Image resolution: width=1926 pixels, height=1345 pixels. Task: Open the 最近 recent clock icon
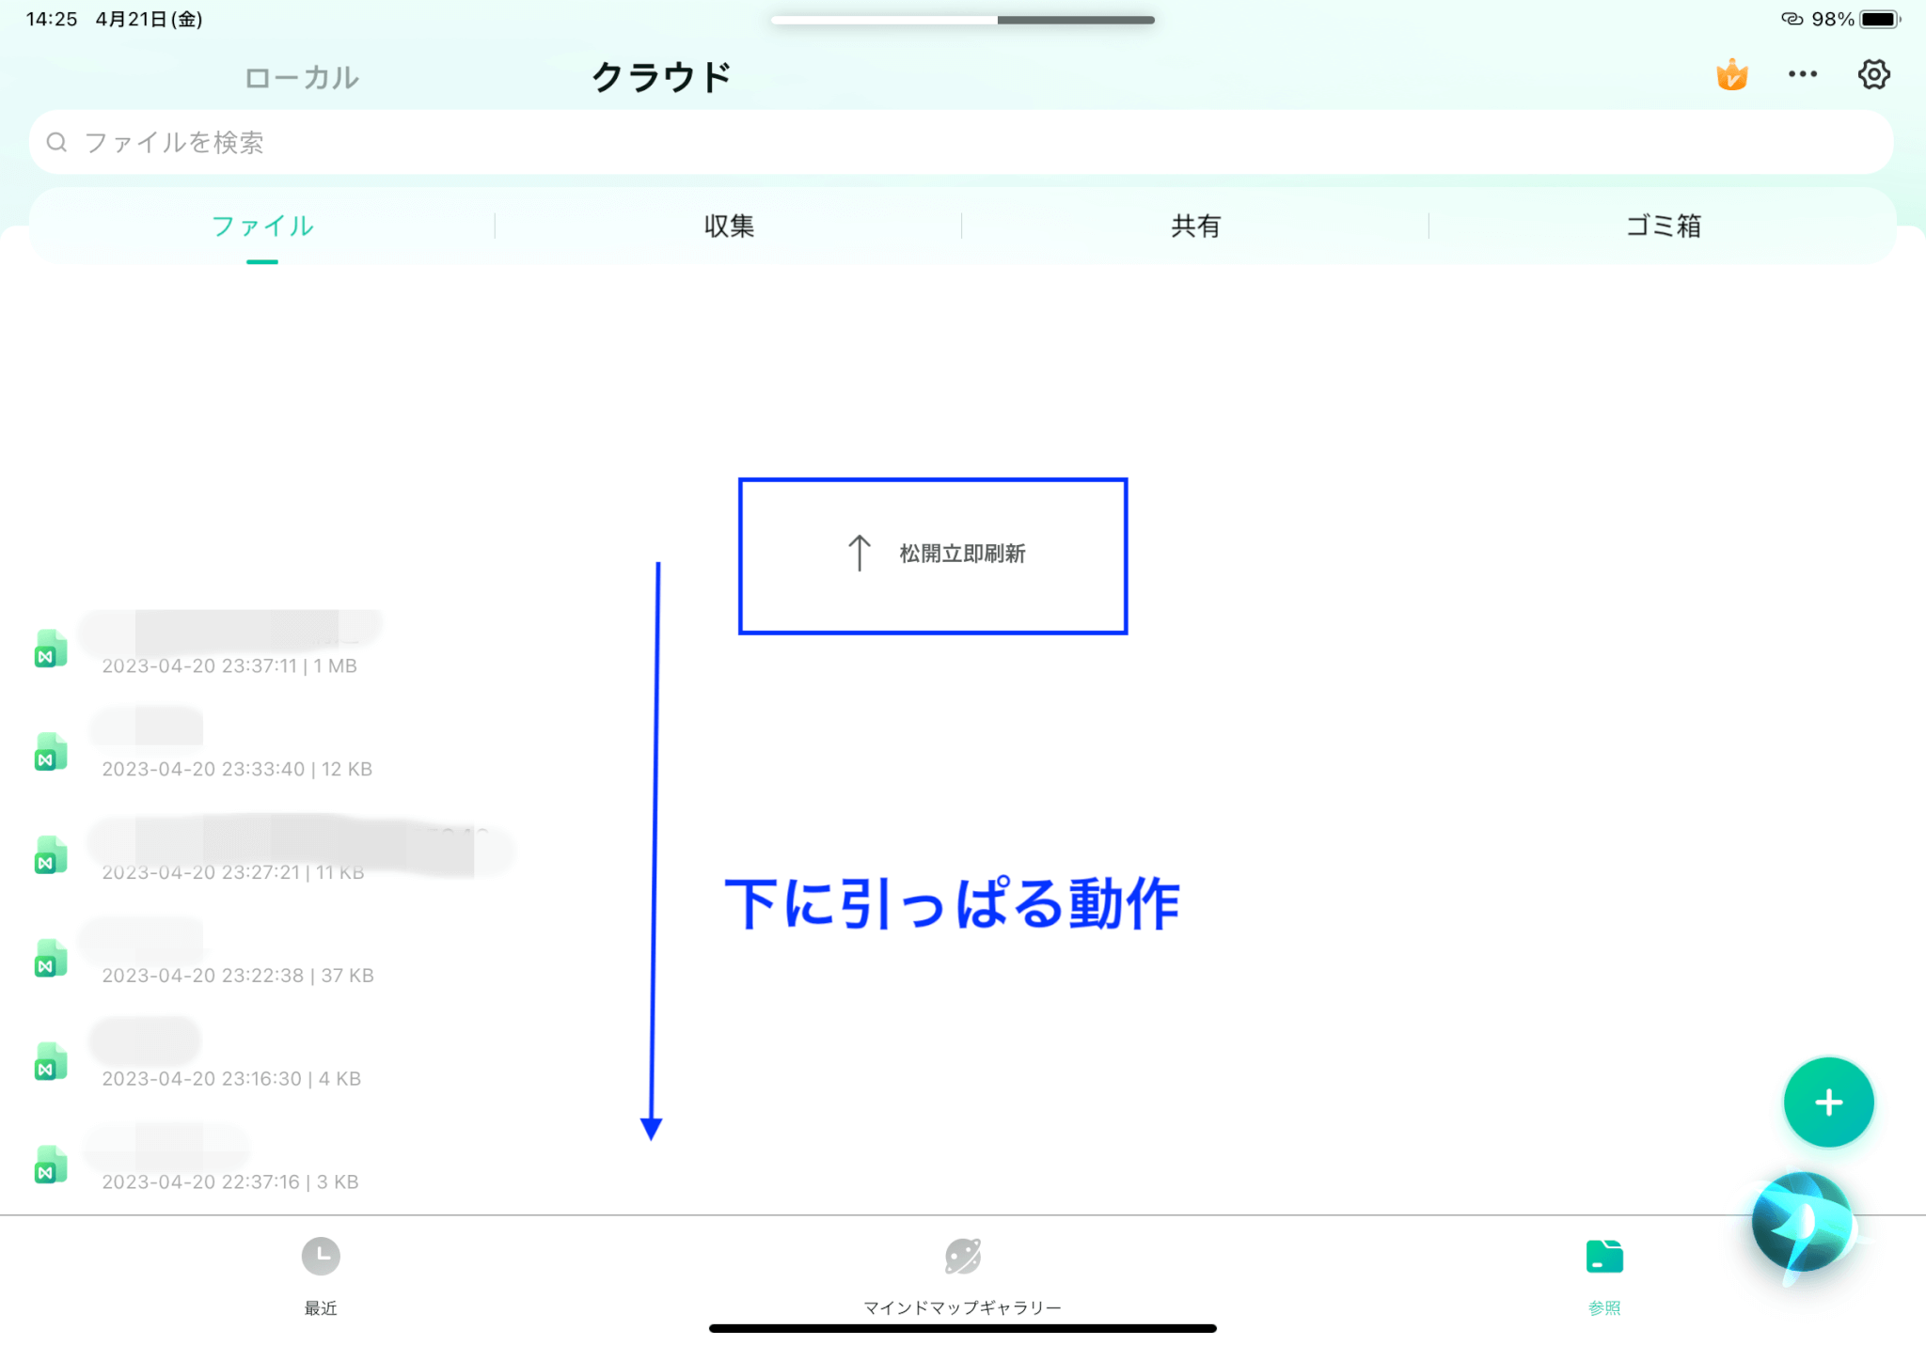click(x=321, y=1257)
